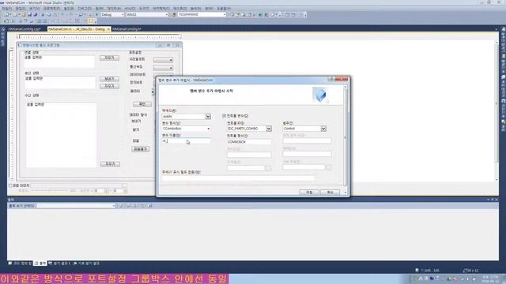Adjust the prototype image transparency slider
The image size is (506, 284).
50,191
